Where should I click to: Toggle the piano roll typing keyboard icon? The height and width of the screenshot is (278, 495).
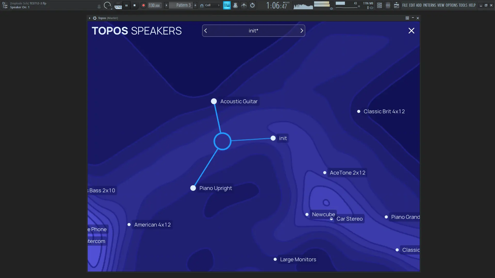pyautogui.click(x=227, y=5)
